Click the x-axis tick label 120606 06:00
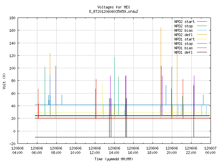Image resolution: width=217 pixels, height=162 pixels. coord(37,151)
